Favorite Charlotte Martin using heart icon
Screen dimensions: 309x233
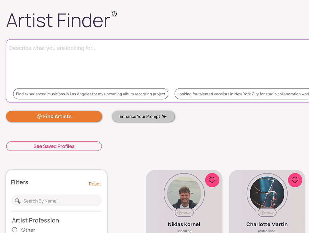pyautogui.click(x=295, y=180)
